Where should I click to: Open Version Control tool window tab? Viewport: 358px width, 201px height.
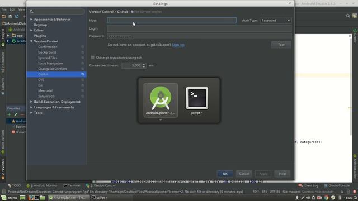coord(101,185)
